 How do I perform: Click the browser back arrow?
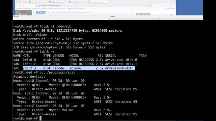17,6
